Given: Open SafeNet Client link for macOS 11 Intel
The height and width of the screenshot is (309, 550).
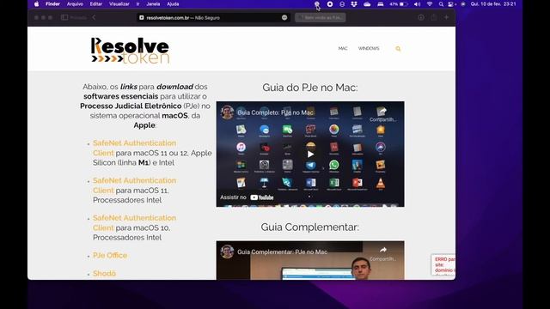Looking at the screenshot, I should click(134, 185).
